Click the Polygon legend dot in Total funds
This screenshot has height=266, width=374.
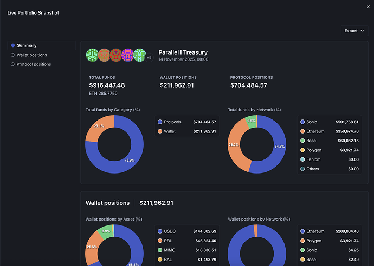click(302, 150)
